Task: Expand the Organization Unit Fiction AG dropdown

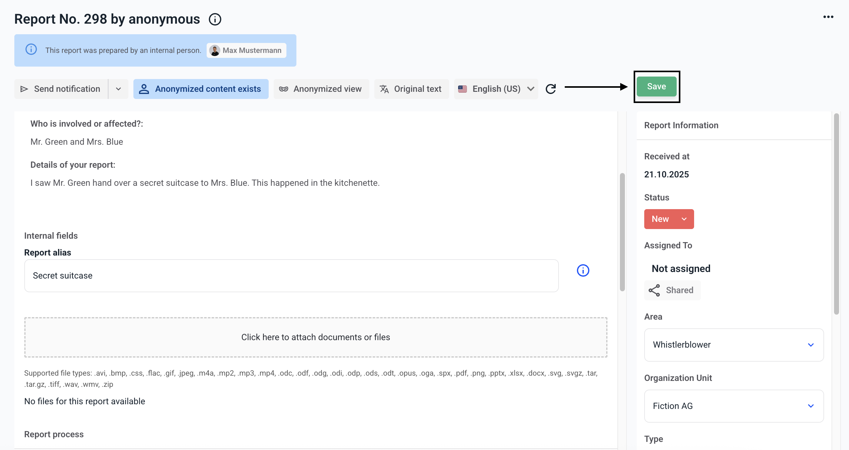Action: click(733, 406)
